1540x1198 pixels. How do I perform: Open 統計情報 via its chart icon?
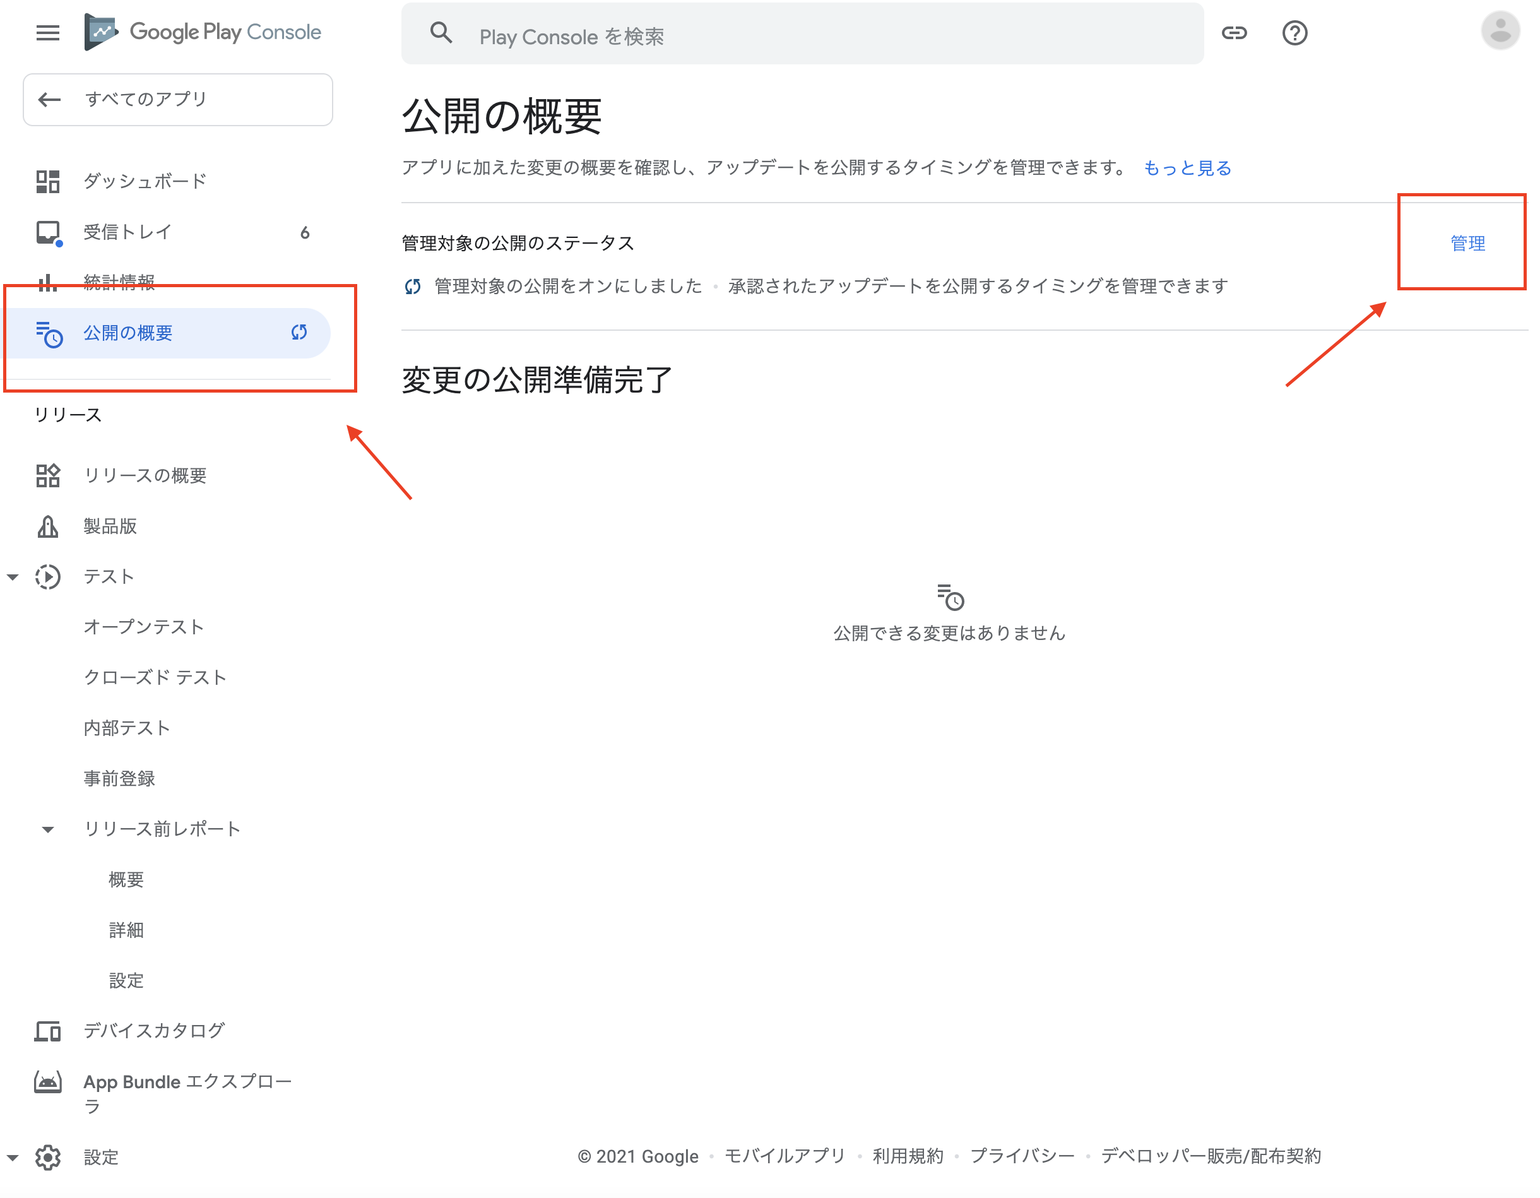coord(47,282)
